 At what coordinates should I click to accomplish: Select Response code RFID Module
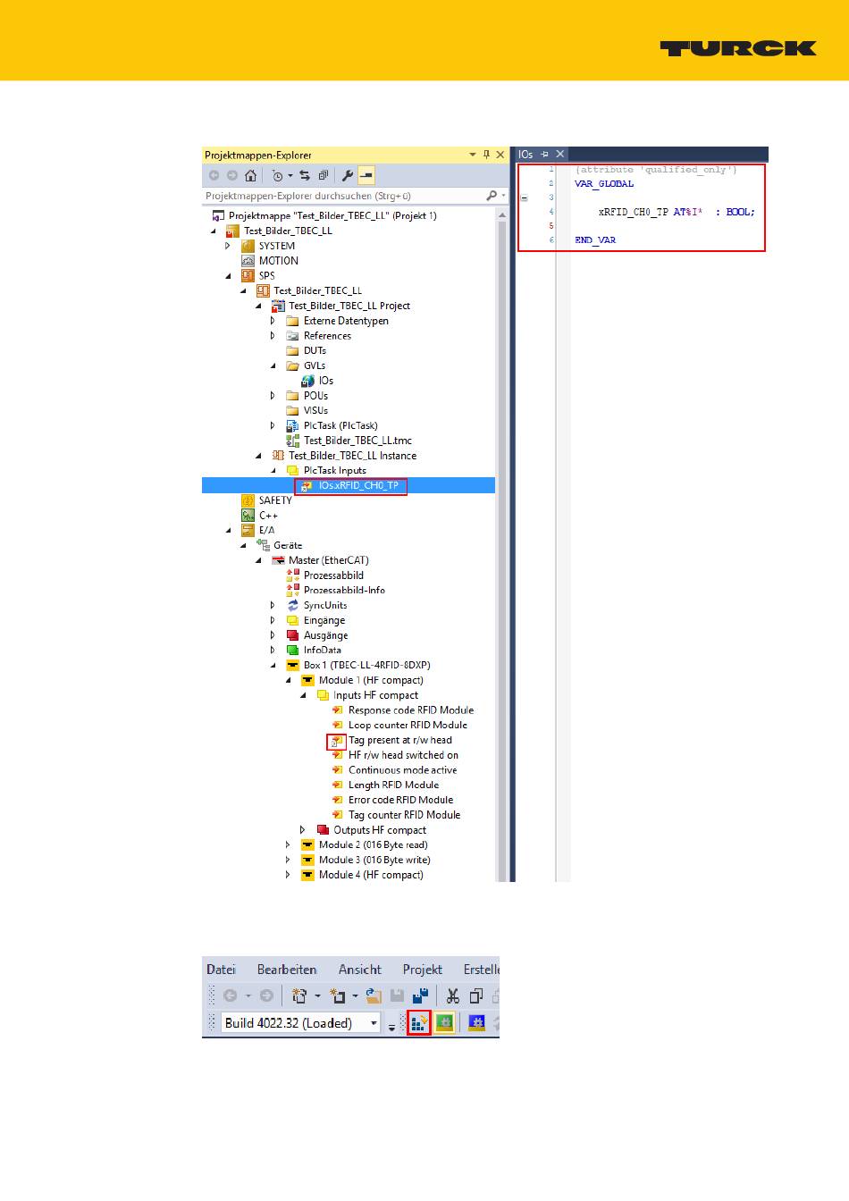411,710
